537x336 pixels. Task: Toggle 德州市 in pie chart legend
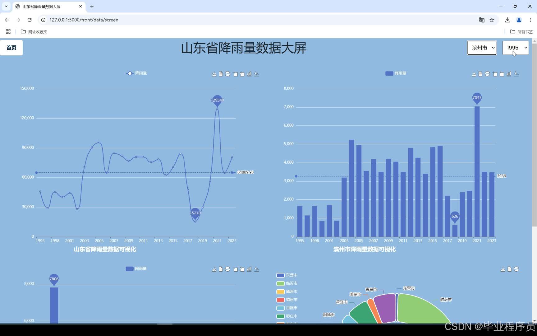(287, 300)
